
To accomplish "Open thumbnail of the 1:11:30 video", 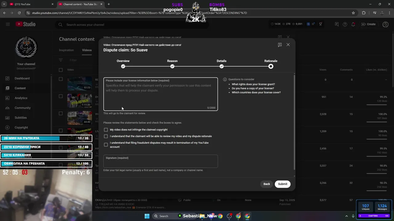I will coord(80,101).
